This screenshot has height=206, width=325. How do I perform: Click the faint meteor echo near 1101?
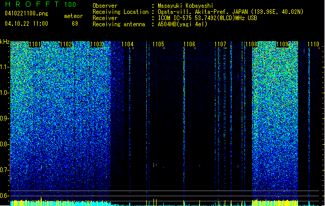click(x=41, y=166)
